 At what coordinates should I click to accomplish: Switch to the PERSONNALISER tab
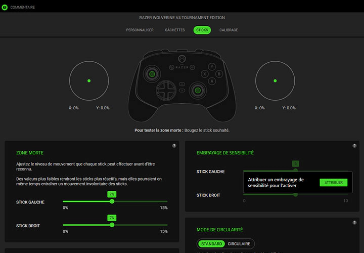pos(140,30)
